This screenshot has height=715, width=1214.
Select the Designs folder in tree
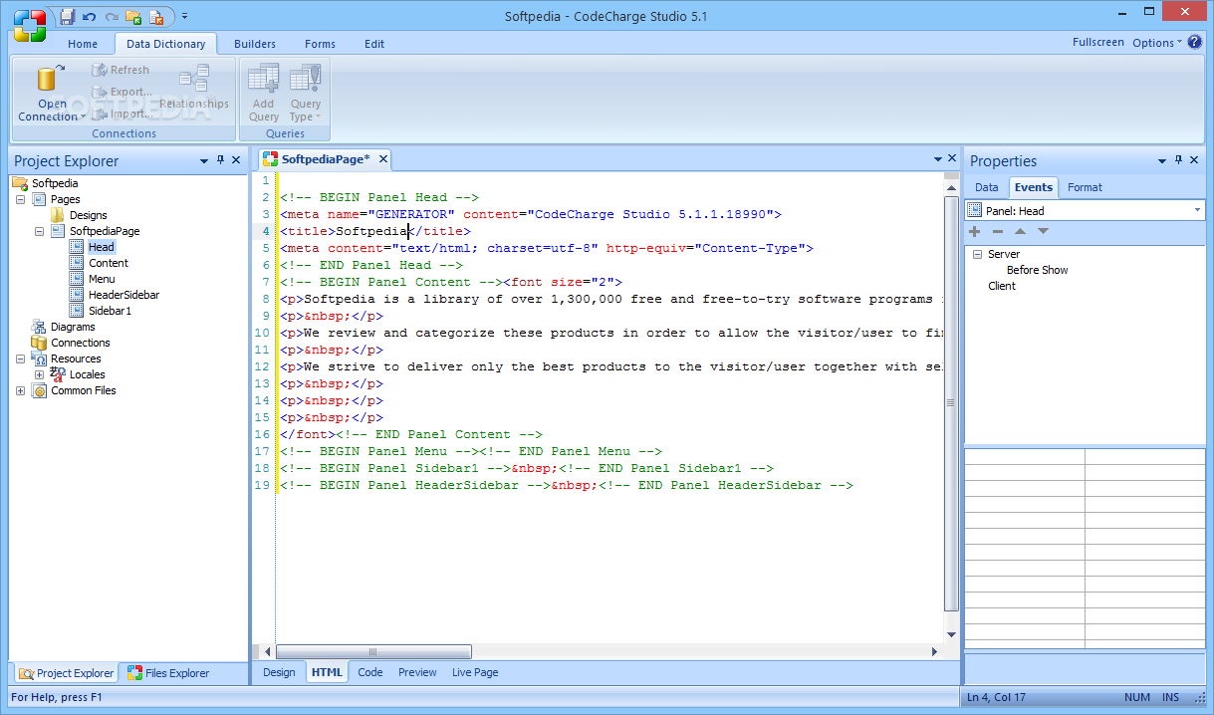click(x=88, y=215)
